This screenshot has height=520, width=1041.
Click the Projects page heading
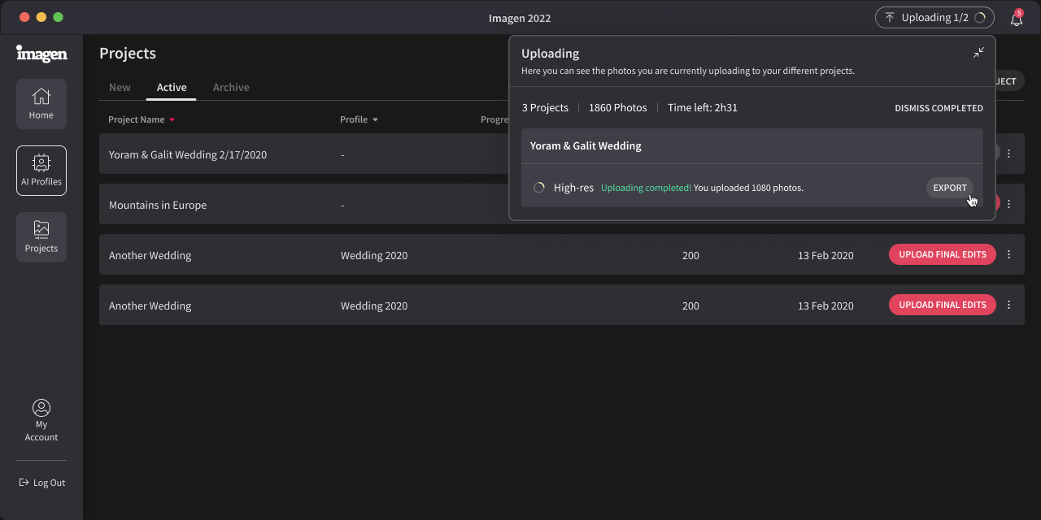coord(128,54)
